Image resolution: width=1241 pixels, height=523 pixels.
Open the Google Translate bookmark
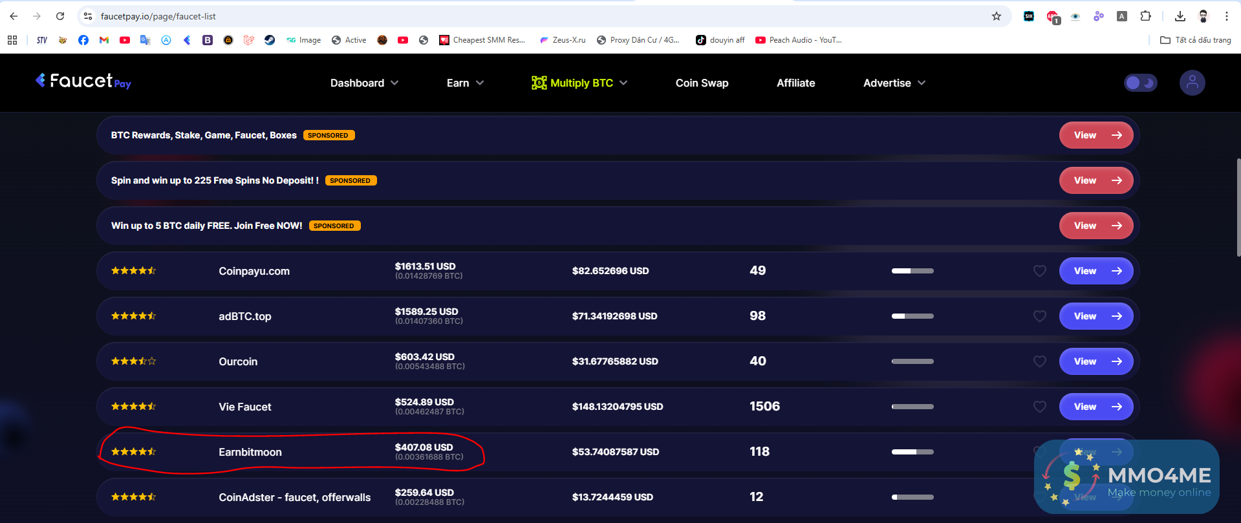click(x=146, y=40)
